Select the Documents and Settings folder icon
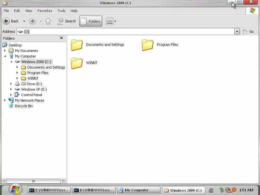Image resolution: width=260 pixels, height=195 pixels. click(77, 45)
